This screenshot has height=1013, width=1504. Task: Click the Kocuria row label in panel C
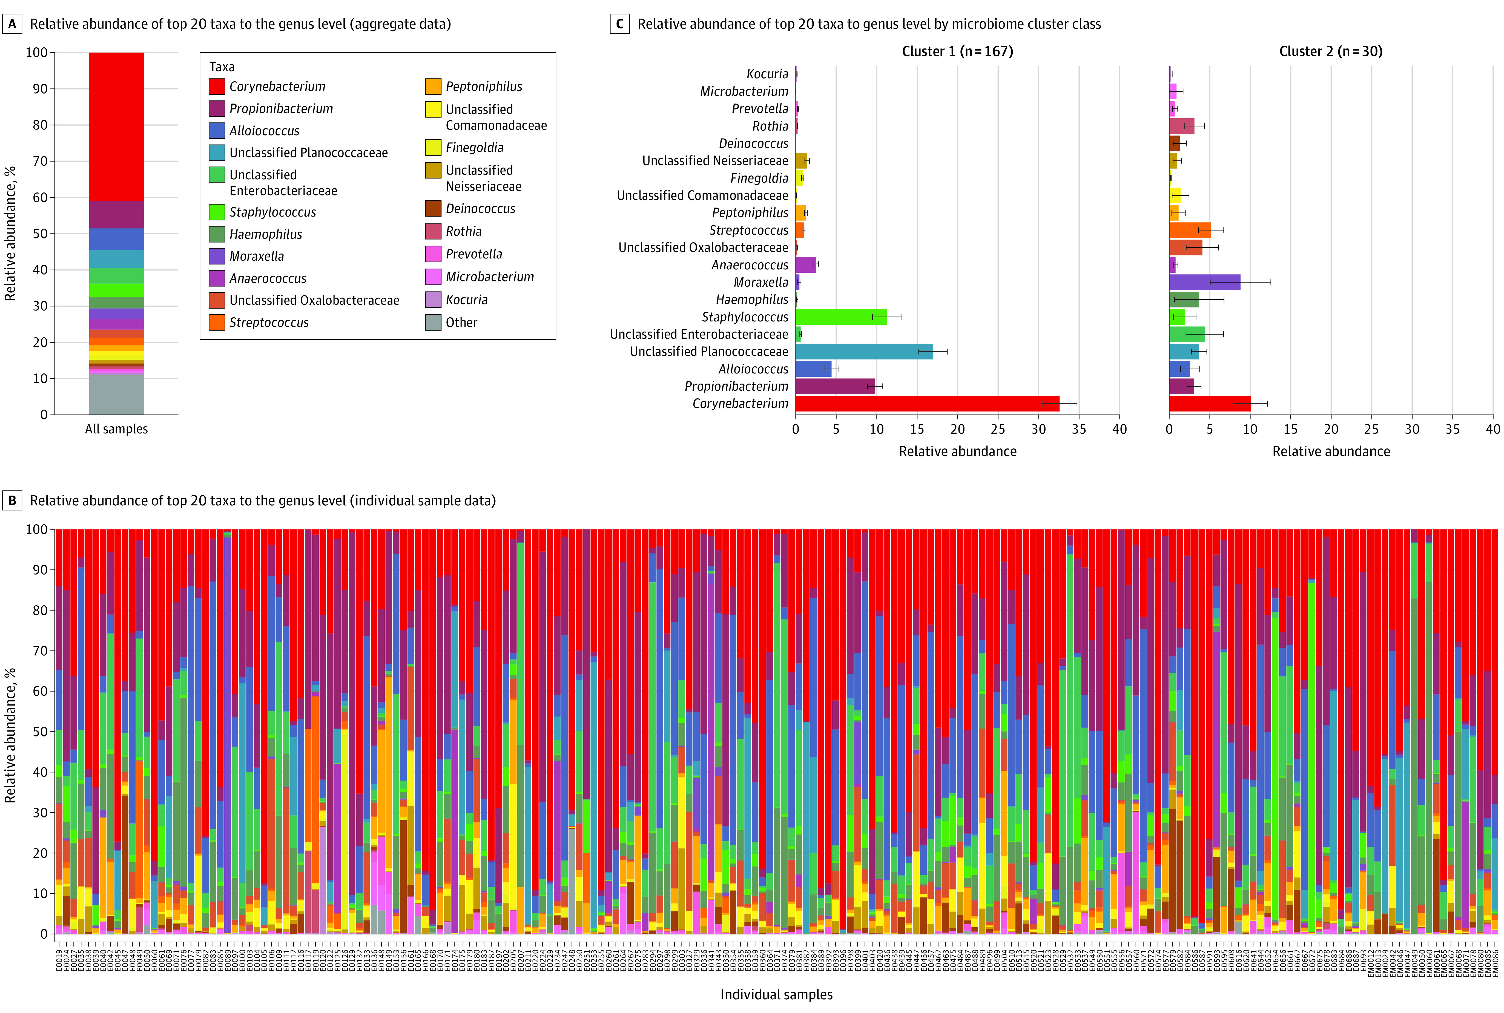768,74
